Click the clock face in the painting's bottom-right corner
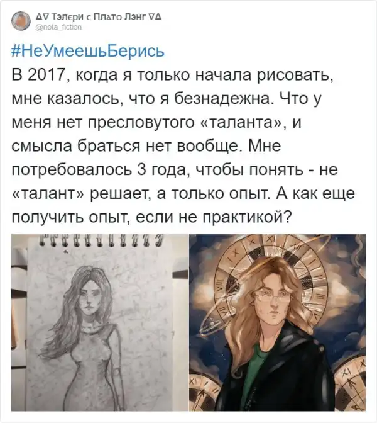Screen dimensions: 377x423 (350, 385)
